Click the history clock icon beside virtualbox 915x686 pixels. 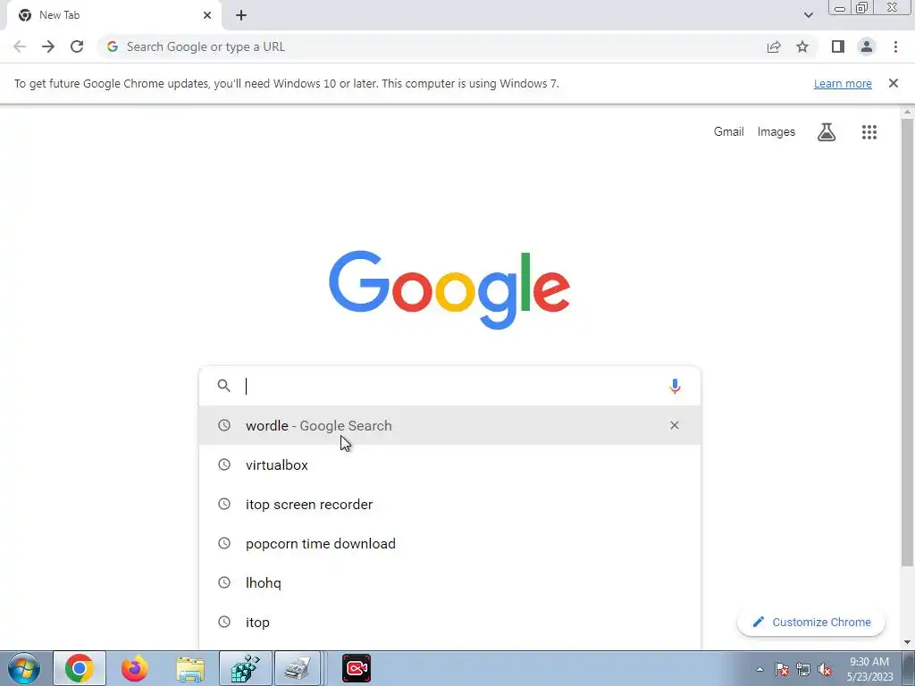(224, 464)
